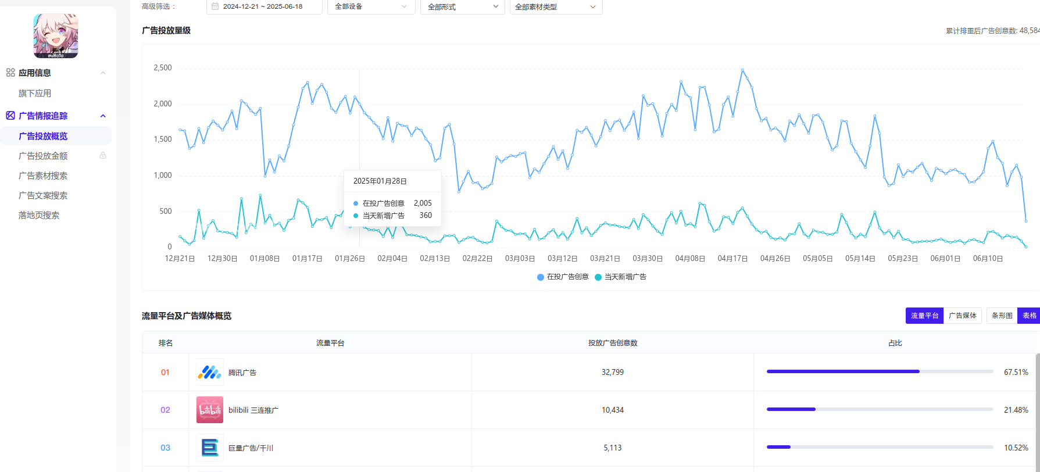Collapse the 应用信息 section chevron

click(103, 73)
